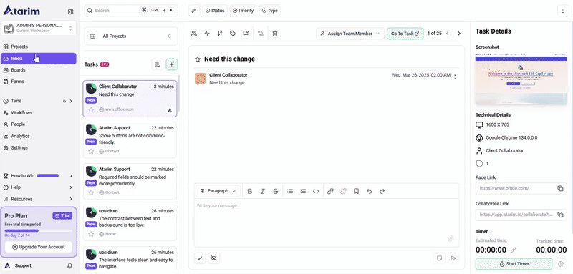Open the notifications bell icon
Screen dimensions: 573x274
69,265
